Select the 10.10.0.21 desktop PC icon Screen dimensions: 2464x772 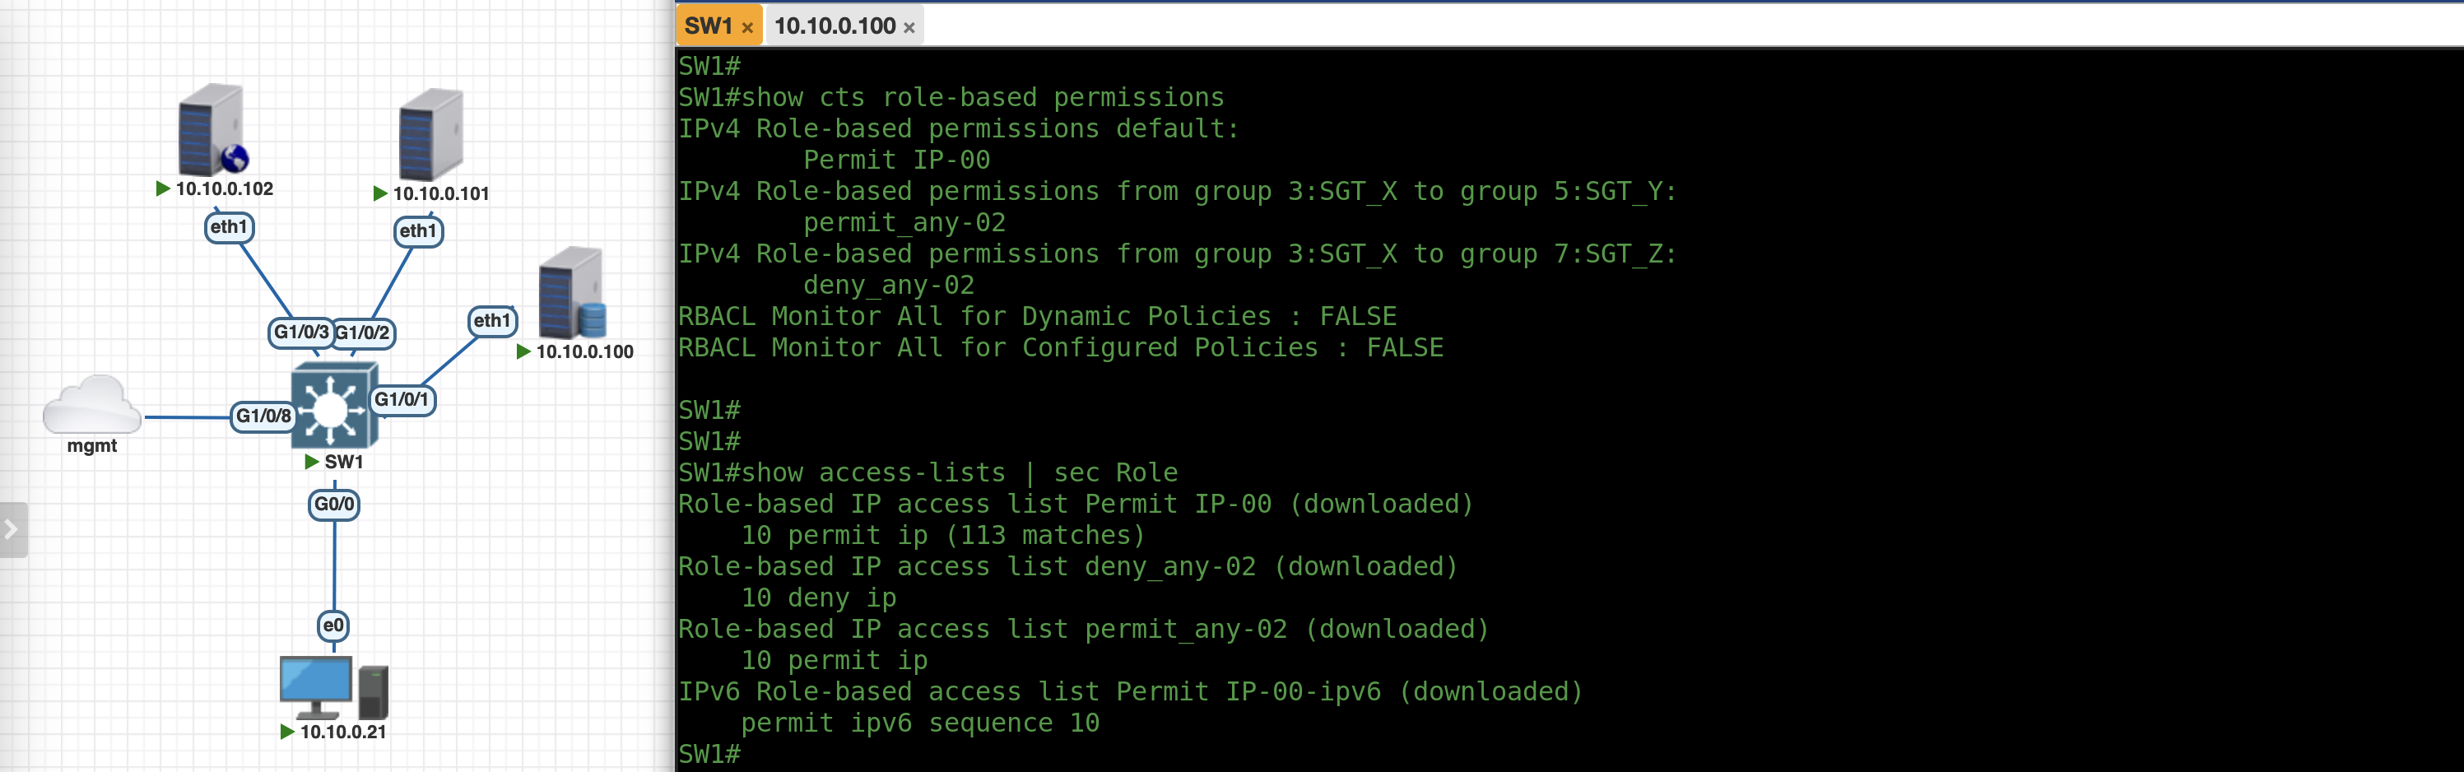[x=332, y=687]
